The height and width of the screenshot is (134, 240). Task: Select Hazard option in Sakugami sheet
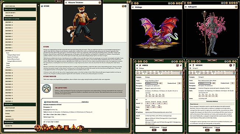coord(218,127)
